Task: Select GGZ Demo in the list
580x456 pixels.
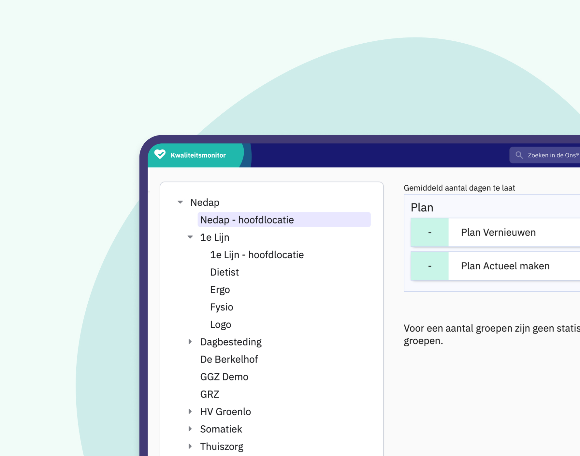Action: (224, 377)
